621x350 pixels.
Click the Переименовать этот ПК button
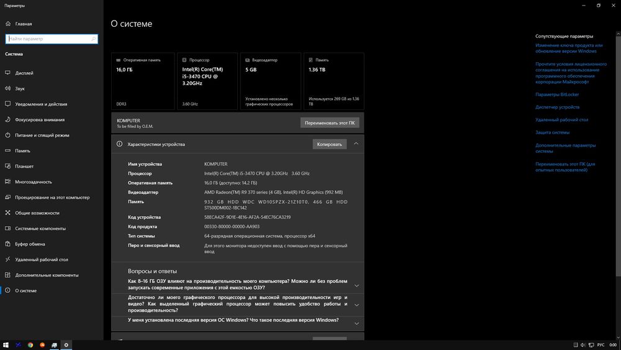click(330, 123)
